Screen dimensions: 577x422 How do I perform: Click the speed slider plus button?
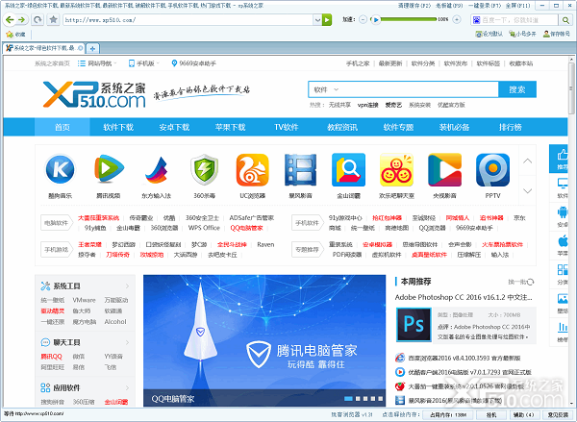(x=457, y=19)
